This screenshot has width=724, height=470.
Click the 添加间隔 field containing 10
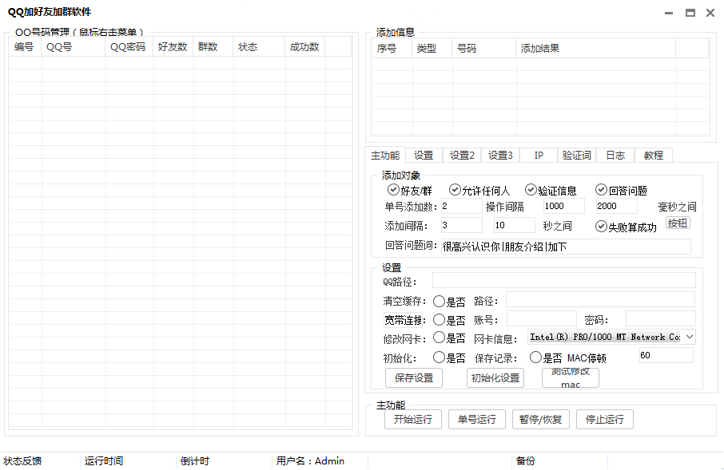coord(515,225)
